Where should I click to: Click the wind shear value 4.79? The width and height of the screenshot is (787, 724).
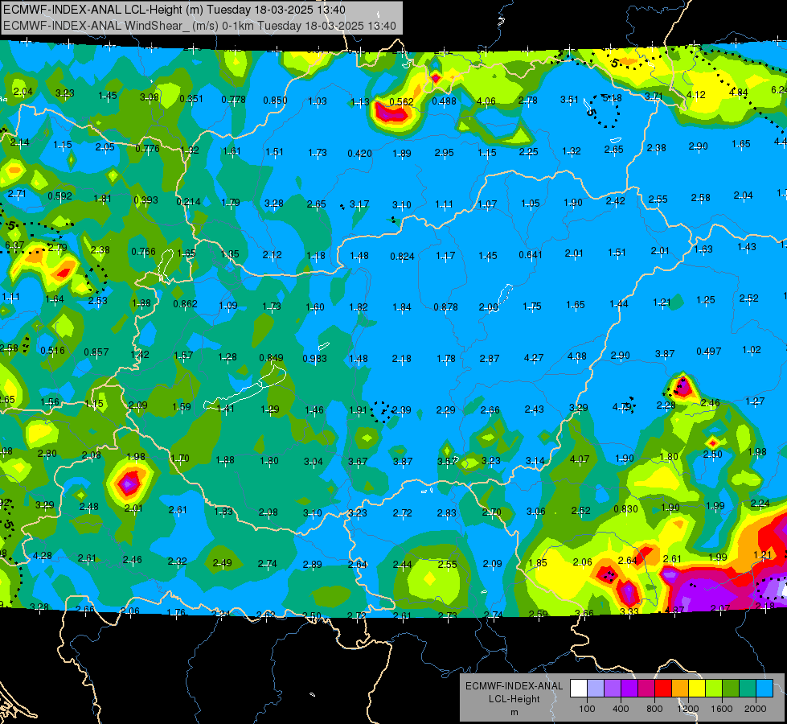click(622, 406)
